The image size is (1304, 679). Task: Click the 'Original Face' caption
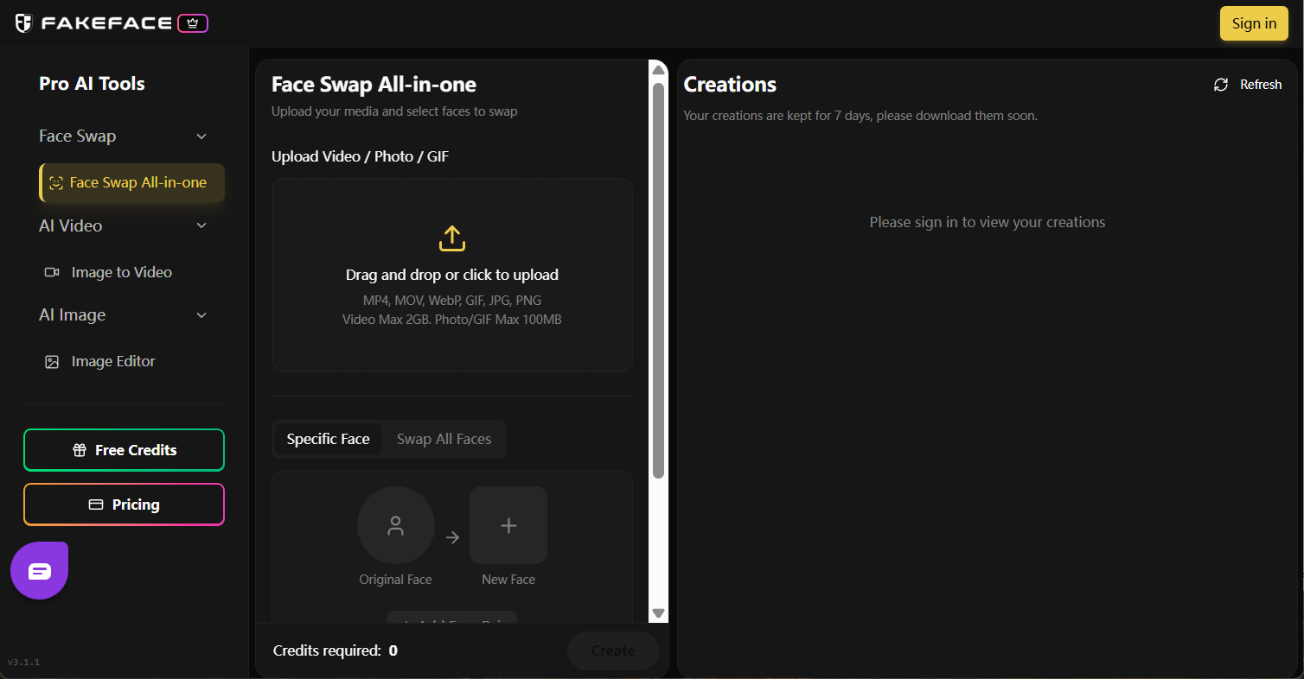coord(396,580)
